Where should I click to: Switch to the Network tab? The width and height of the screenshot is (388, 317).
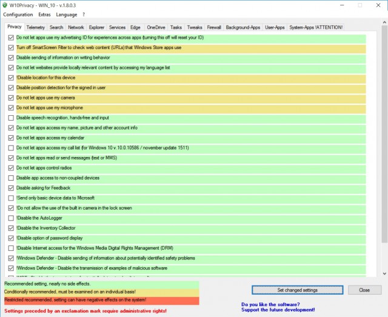[76, 27]
